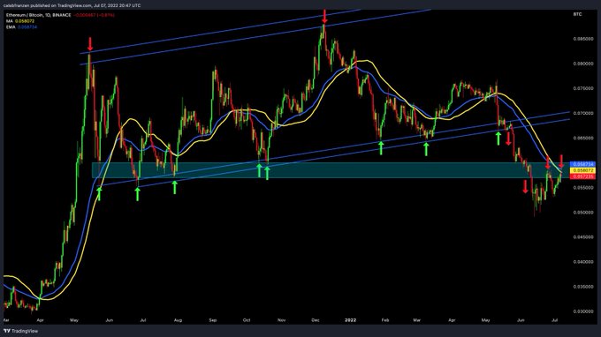Click the EMA indicator legend label
This screenshot has width=601, height=337.
(11, 27)
